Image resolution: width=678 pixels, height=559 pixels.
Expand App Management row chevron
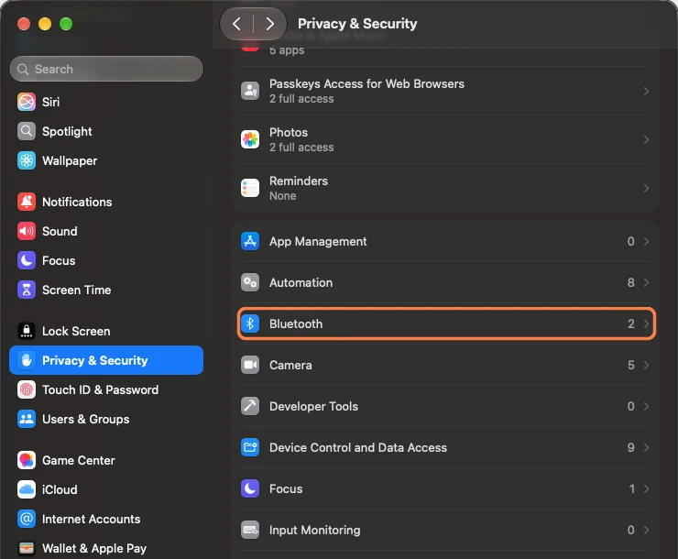click(x=646, y=241)
